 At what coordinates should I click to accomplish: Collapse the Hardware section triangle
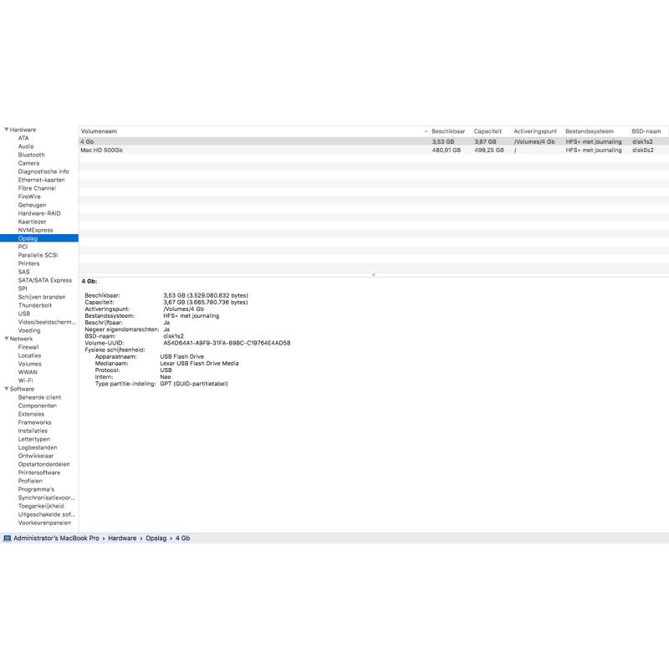point(7,130)
